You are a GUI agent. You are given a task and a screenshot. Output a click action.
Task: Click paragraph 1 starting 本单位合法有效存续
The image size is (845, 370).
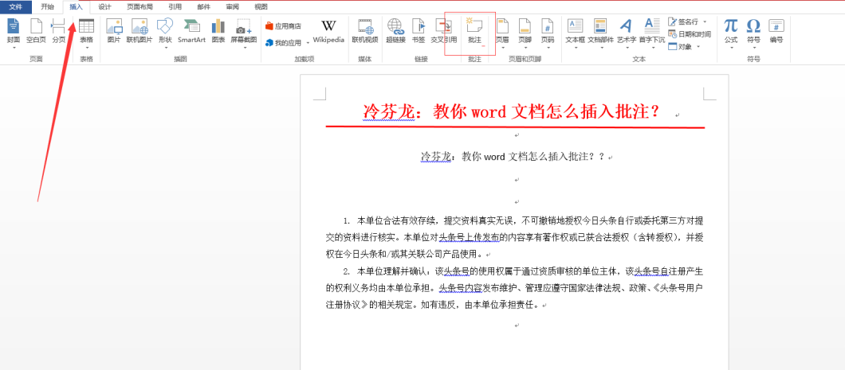point(515,237)
